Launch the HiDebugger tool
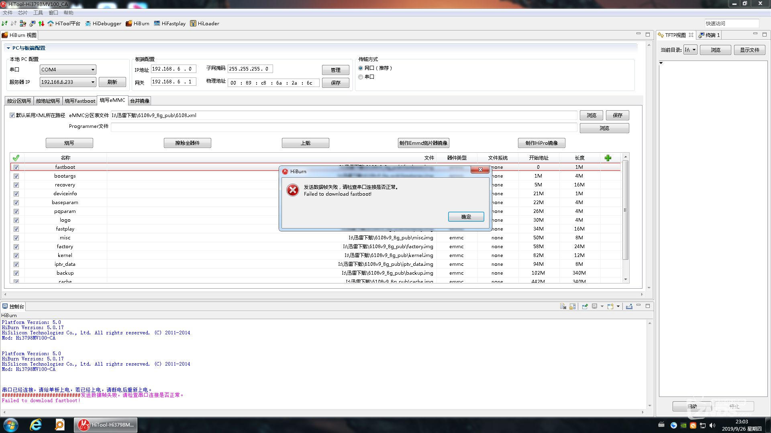This screenshot has width=771, height=433. tap(103, 23)
